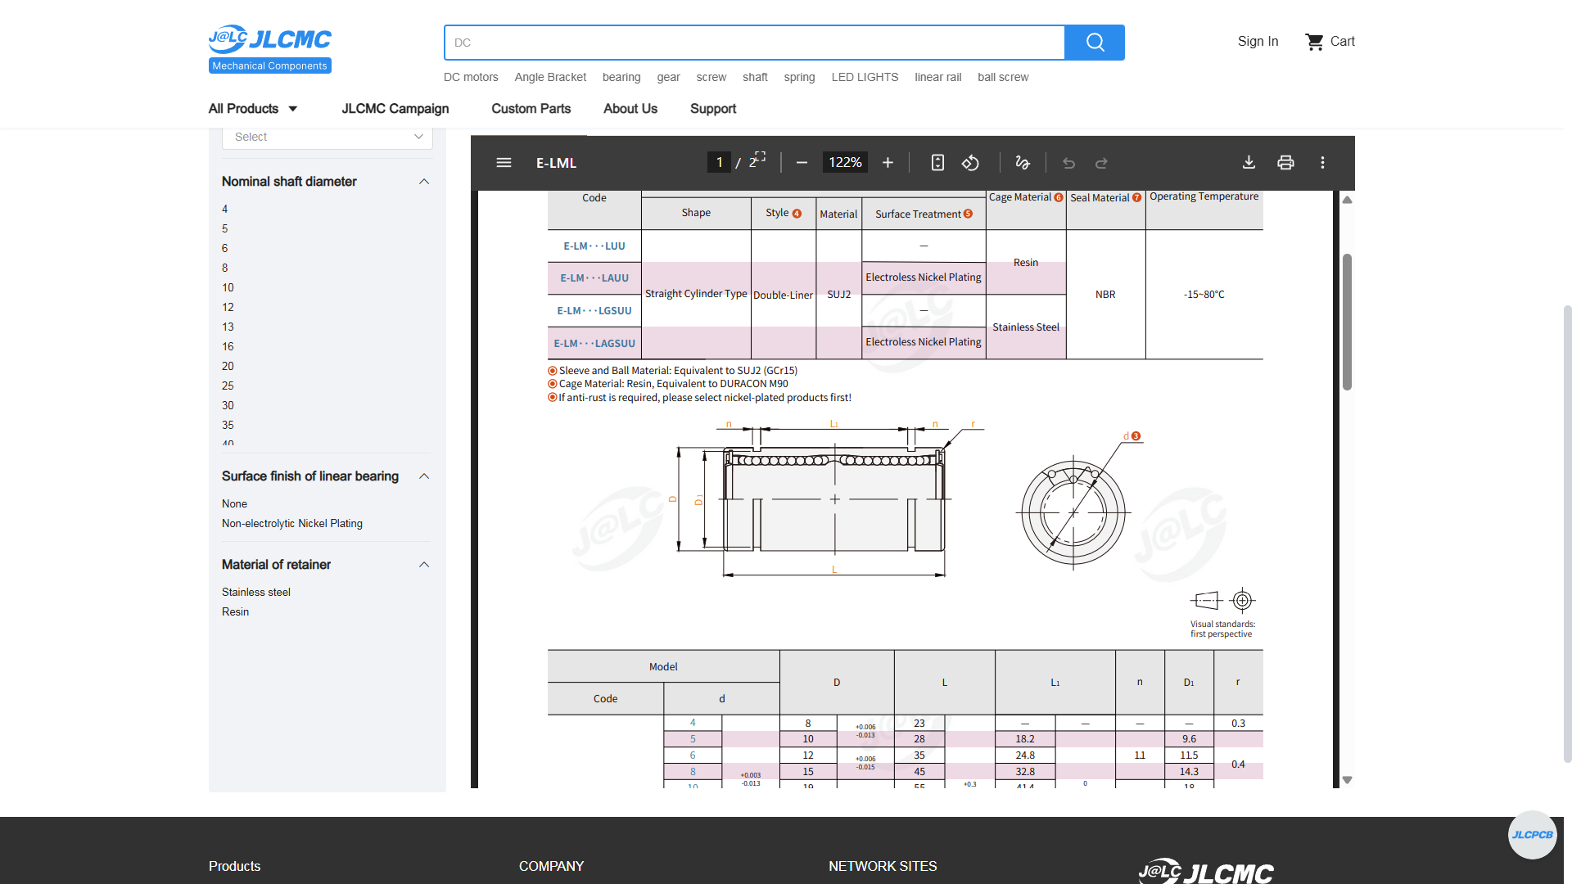Viewport: 1572px width, 884px height.
Task: Click the PDF page number field
Action: pyautogui.click(x=719, y=163)
